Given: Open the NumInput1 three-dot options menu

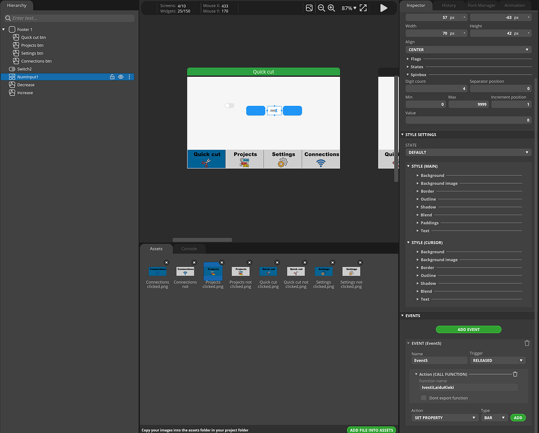Looking at the screenshot, I should [x=129, y=77].
